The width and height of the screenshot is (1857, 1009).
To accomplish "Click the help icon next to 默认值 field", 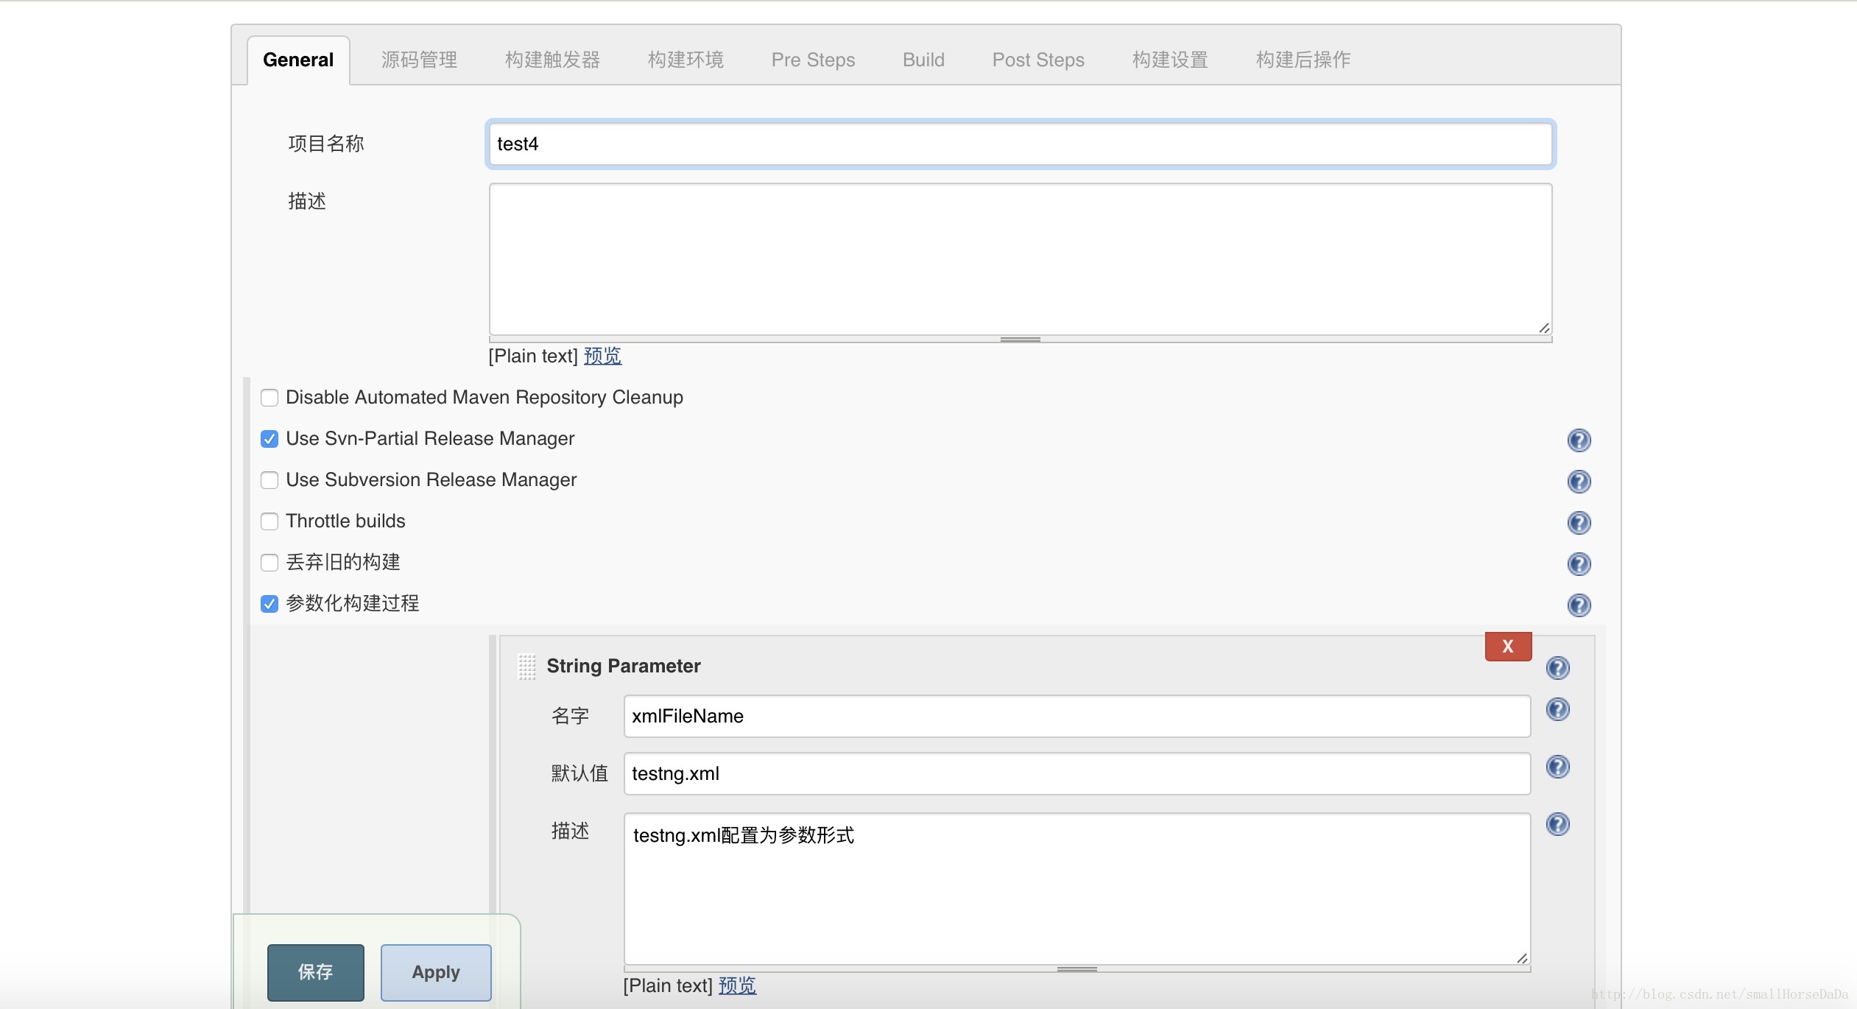I will coord(1559,767).
